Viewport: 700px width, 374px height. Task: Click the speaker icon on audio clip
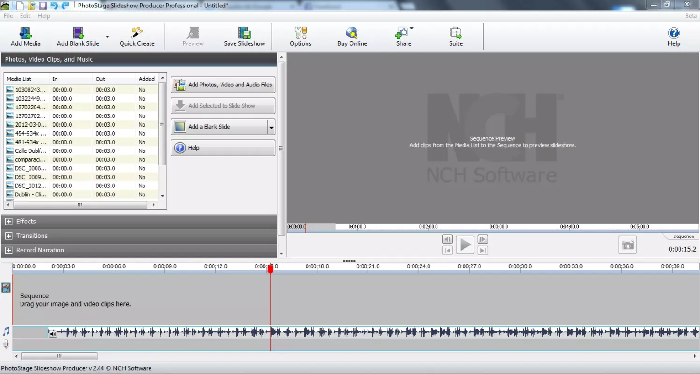click(x=53, y=333)
